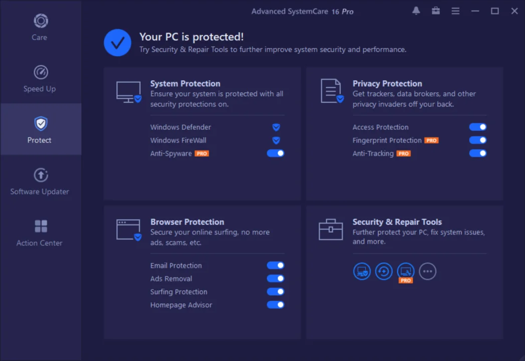Image resolution: width=525 pixels, height=361 pixels.
Task: Click the Email Protection label
Action: [x=176, y=266]
